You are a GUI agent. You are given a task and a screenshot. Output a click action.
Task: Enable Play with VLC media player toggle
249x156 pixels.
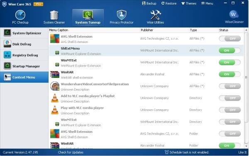click(x=229, y=110)
